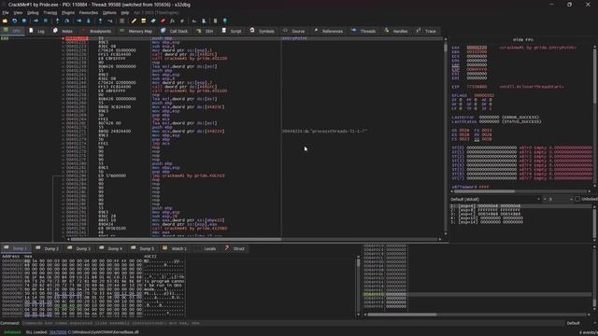Click the Trace Into toolbar icon
598x336 pixels.
pos(78,21)
